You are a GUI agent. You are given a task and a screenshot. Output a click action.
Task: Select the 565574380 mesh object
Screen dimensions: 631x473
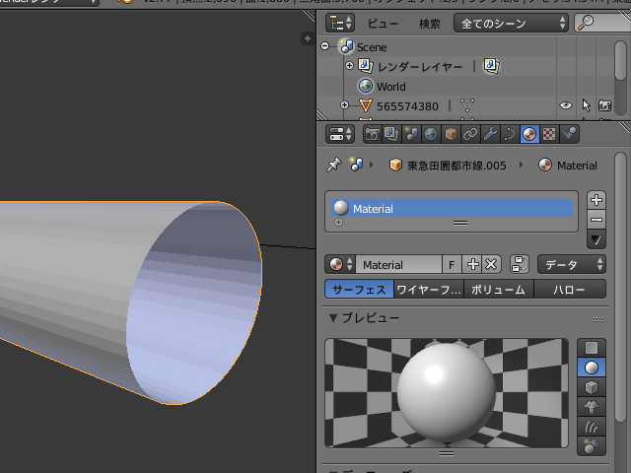pyautogui.click(x=407, y=106)
